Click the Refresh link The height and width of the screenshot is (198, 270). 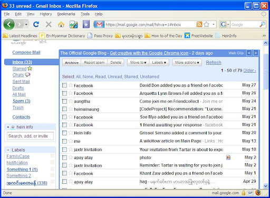214,63
